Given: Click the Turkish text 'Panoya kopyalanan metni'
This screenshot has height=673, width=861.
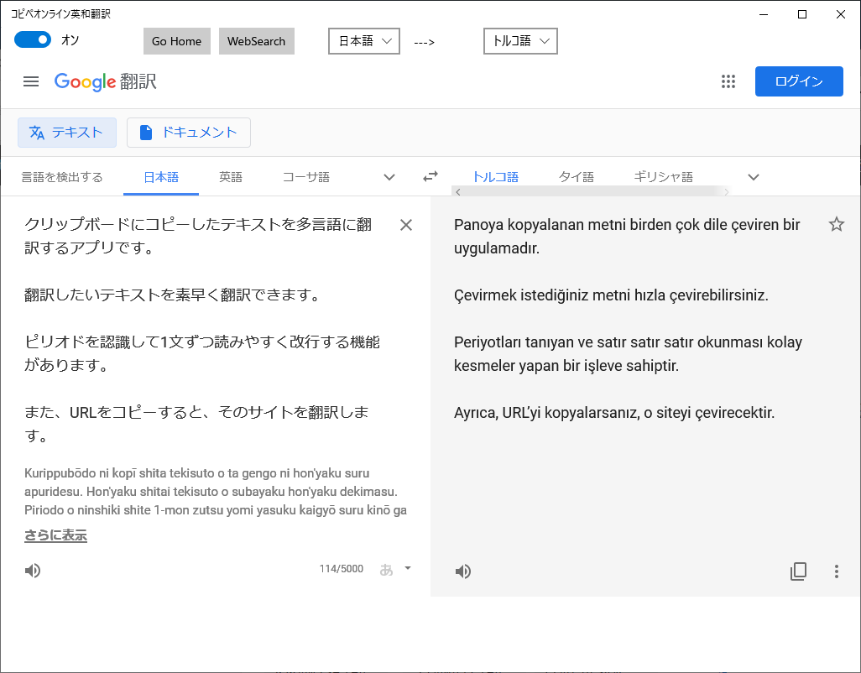Looking at the screenshot, I should (x=540, y=225).
